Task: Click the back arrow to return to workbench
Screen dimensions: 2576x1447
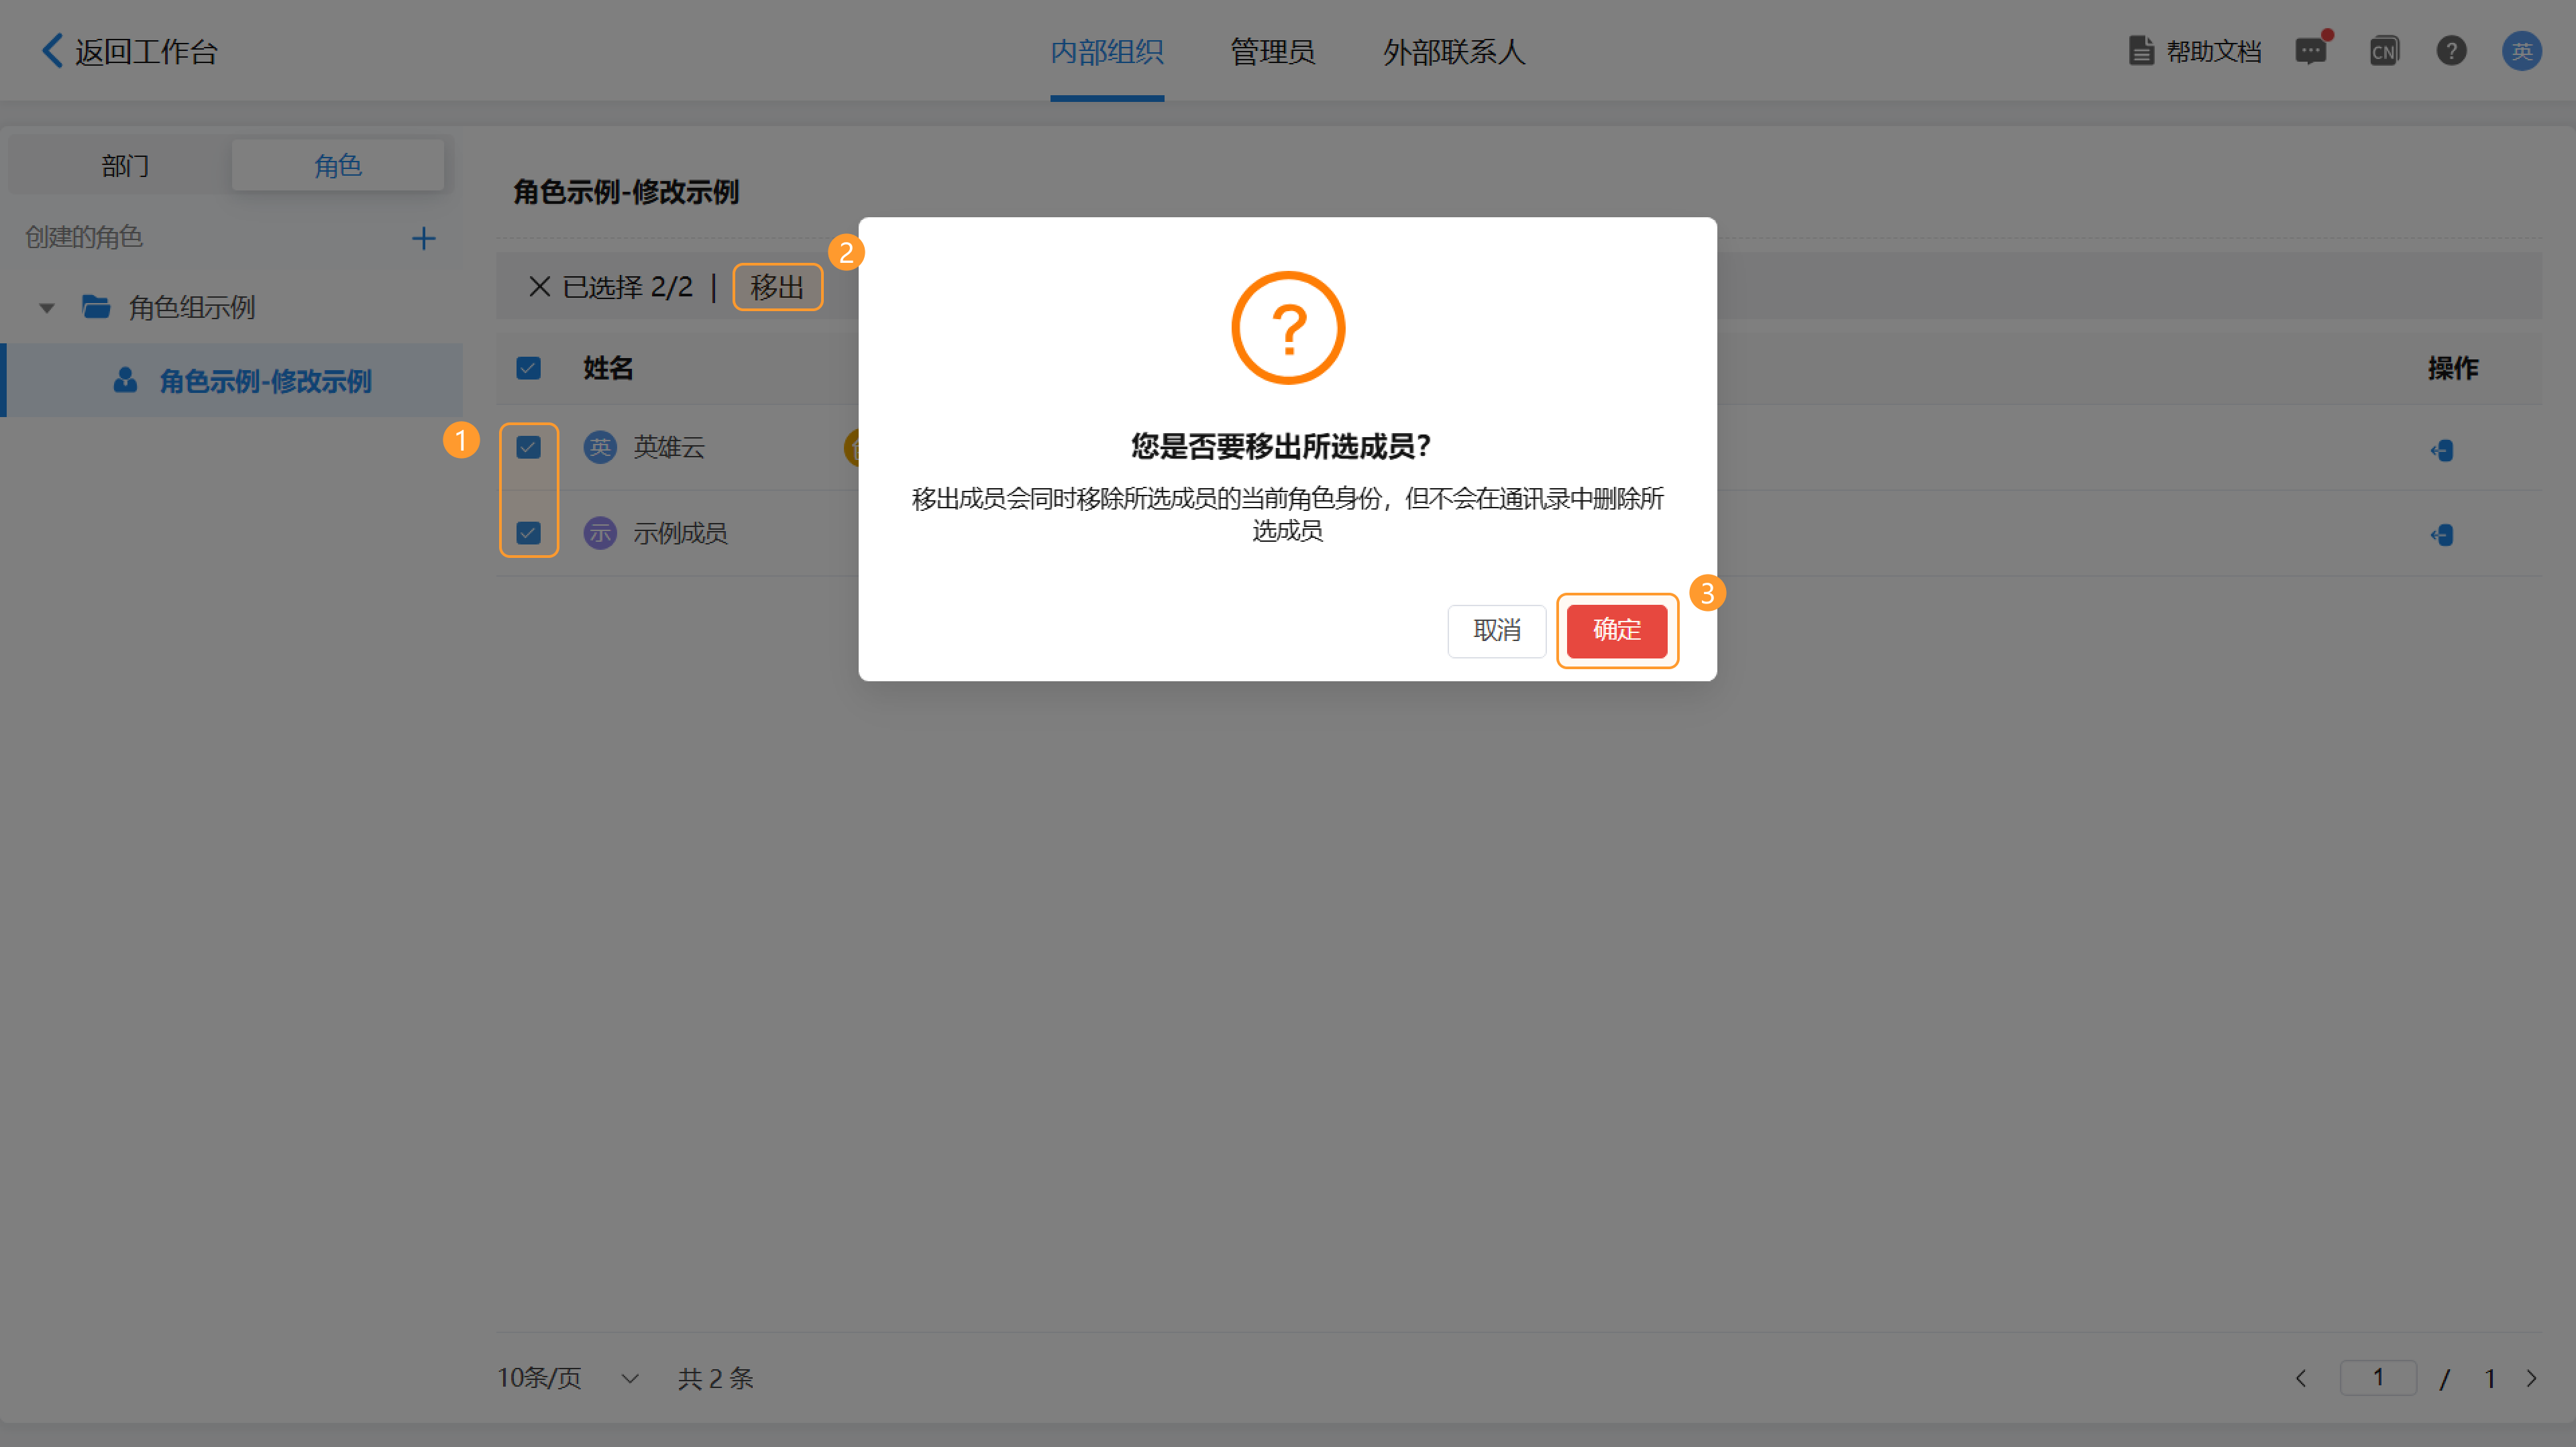Action: 52,51
